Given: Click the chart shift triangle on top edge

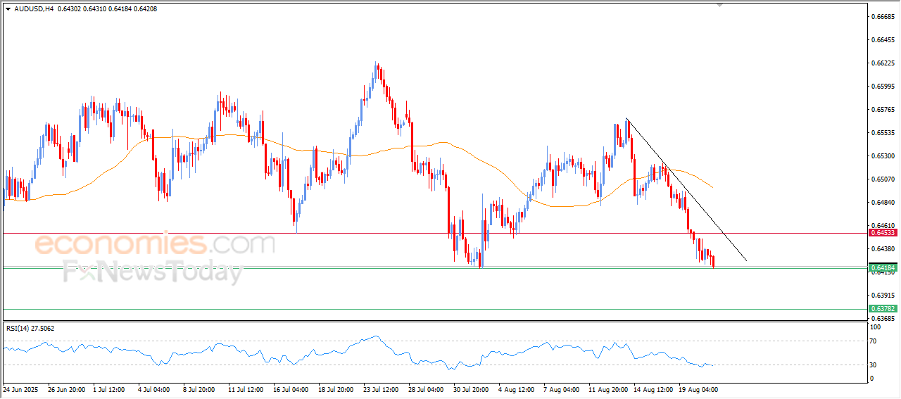Looking at the screenshot, I should point(719,5).
